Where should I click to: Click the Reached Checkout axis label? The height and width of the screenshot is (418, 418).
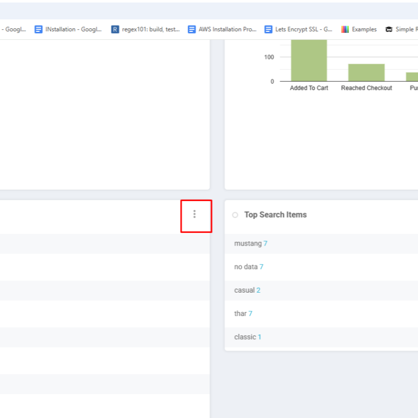[x=366, y=88]
